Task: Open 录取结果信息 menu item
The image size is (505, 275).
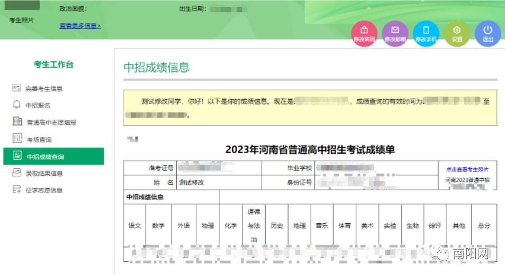Action: (44, 174)
